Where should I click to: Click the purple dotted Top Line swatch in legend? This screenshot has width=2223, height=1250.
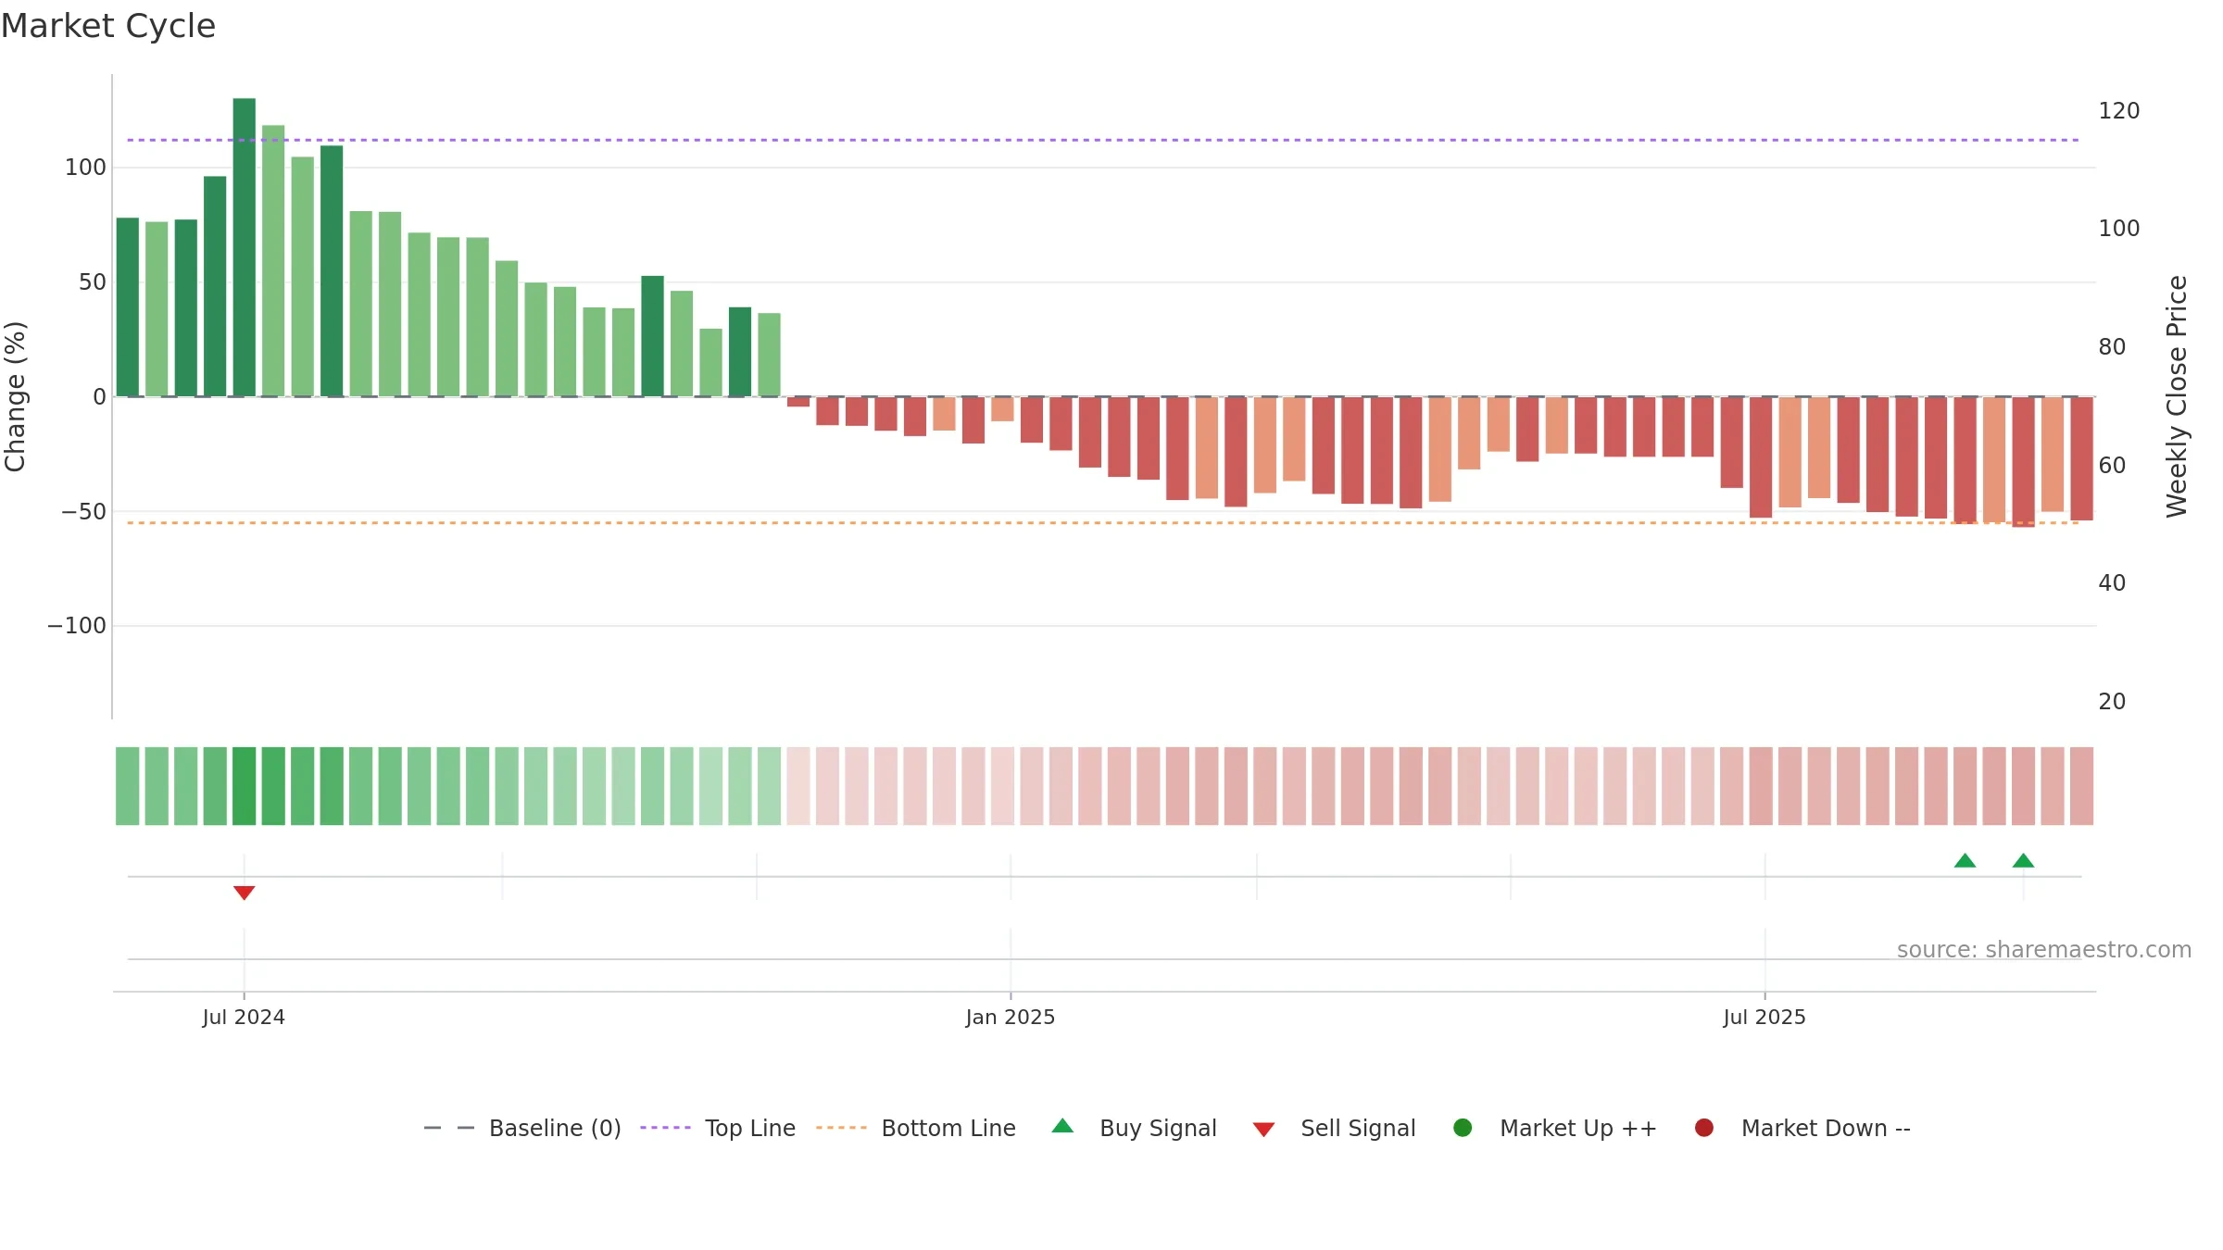666,1128
